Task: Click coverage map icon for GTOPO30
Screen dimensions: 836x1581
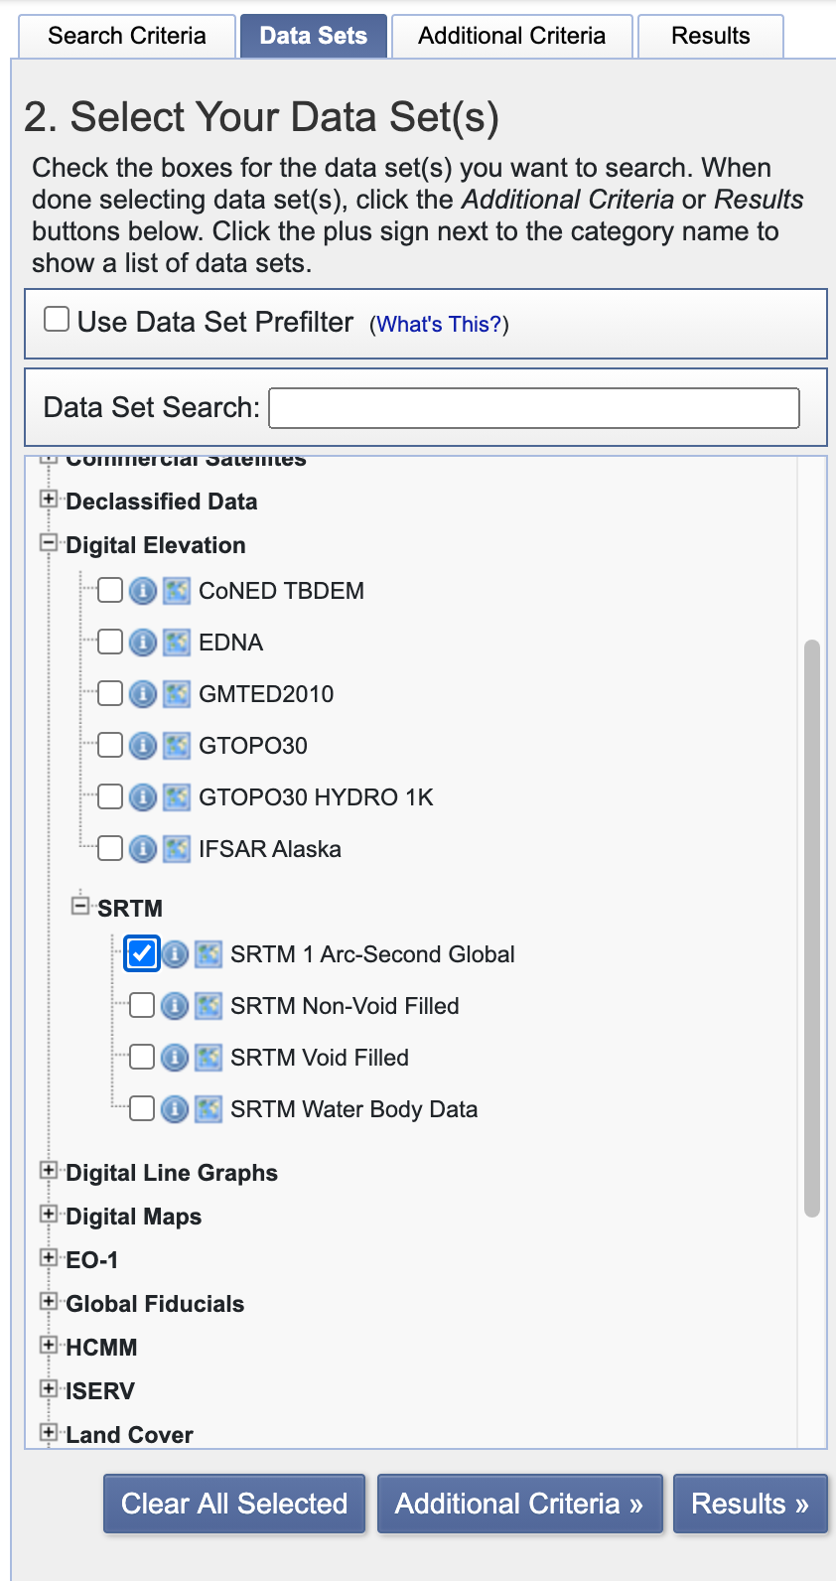Action: [x=177, y=746]
